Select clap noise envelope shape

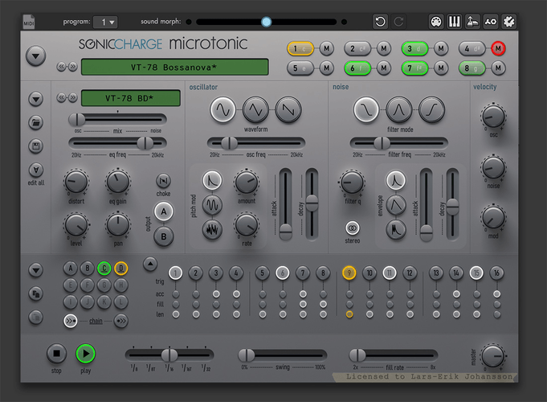pos(396,229)
